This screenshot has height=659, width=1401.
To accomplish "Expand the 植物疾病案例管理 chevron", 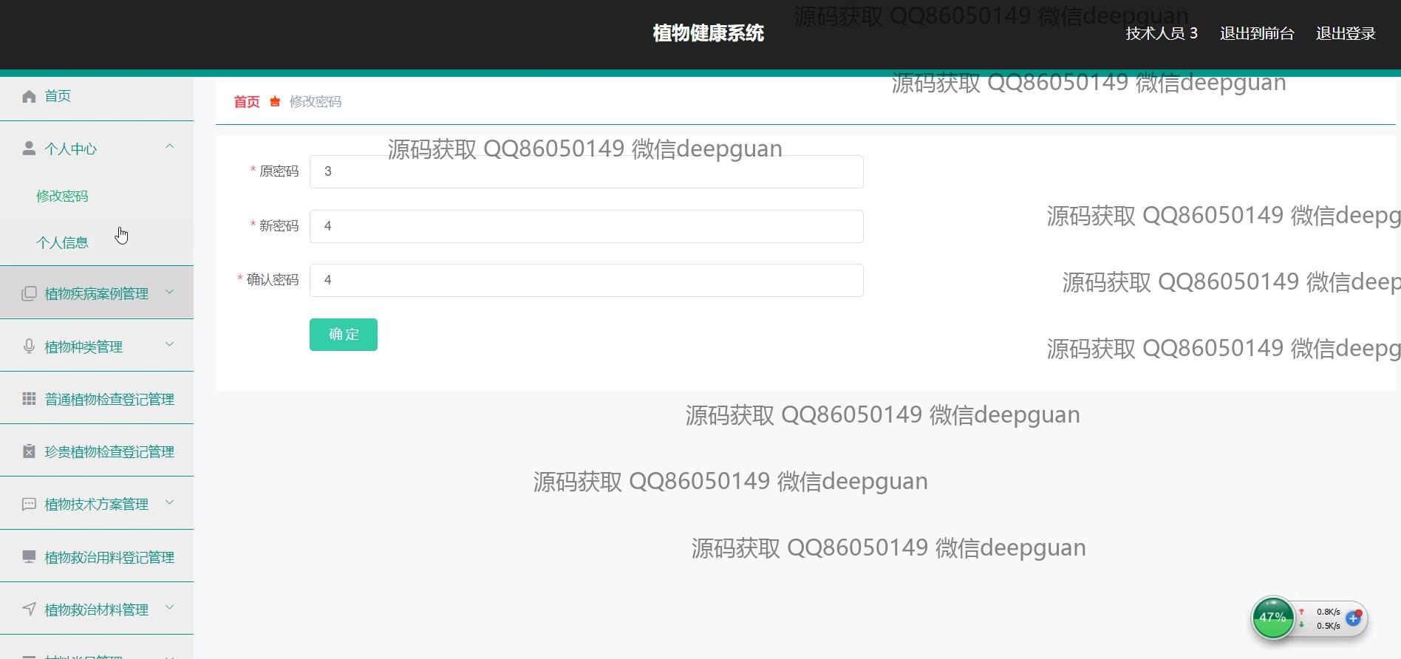I will point(170,292).
